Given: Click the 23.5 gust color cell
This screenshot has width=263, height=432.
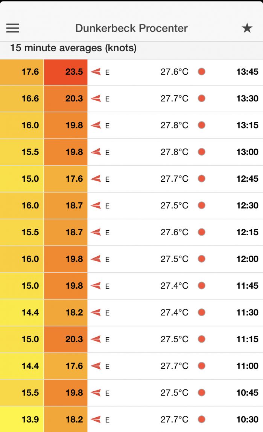Looking at the screenshot, I should coord(66,72).
